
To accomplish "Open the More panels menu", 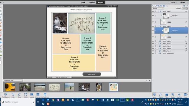I will pyautogui.click(x=185, y=95).
